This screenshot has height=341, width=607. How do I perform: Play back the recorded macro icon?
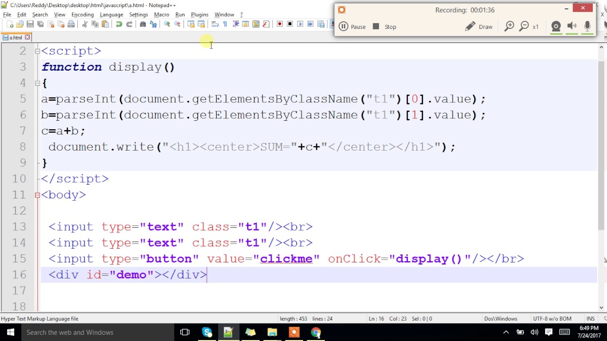click(x=300, y=24)
